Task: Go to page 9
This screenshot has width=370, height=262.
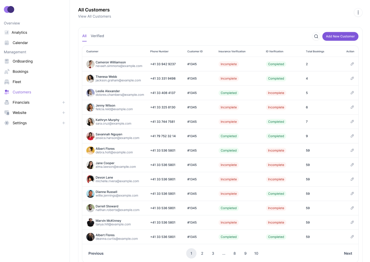Action: tap(245, 253)
